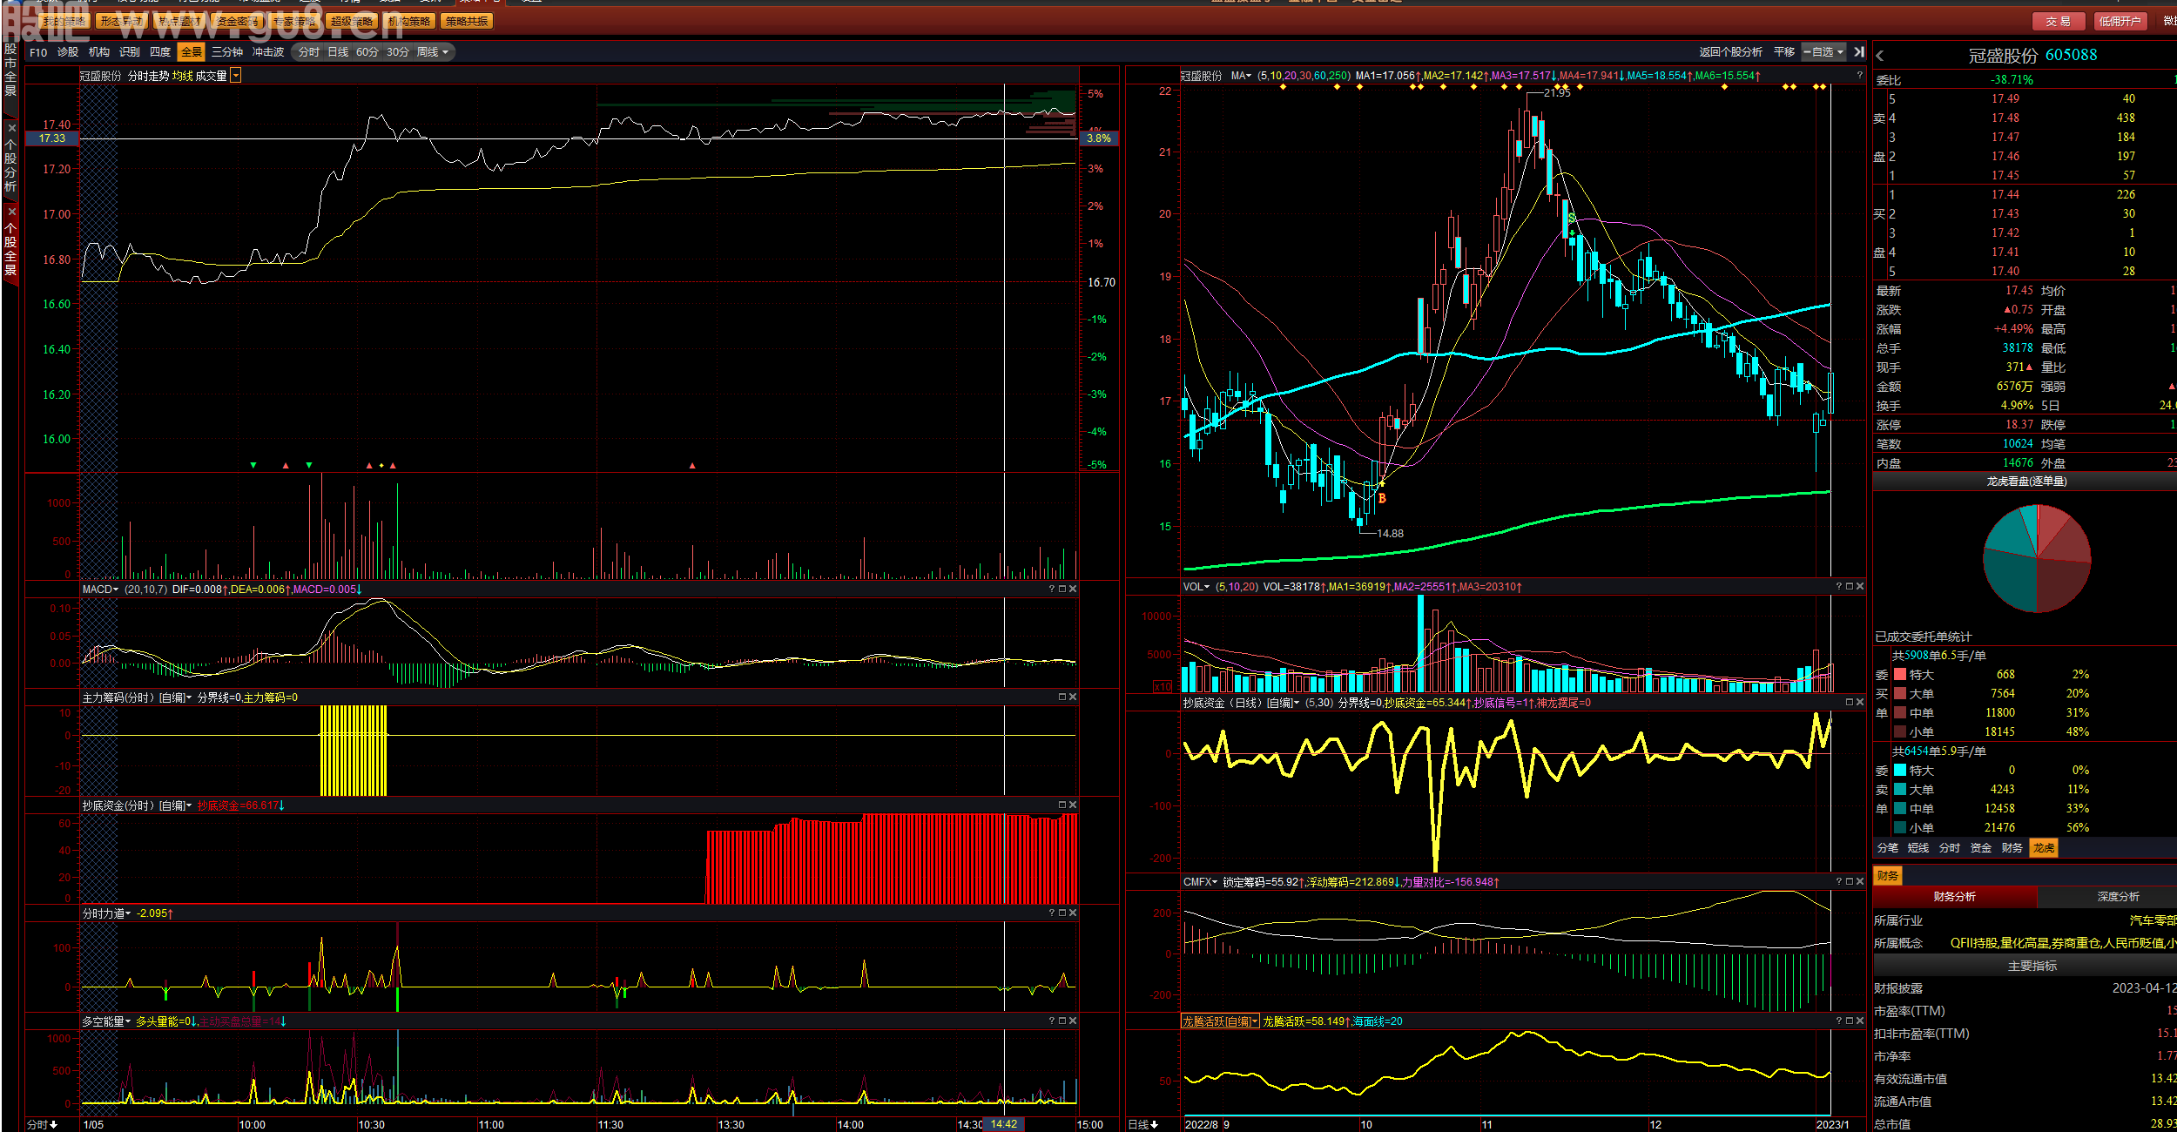
Task: Maximize the MACD indicator panel
Action: coord(1062,590)
